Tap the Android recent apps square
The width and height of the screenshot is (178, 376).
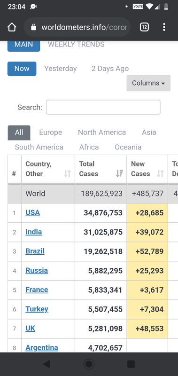tap(131, 364)
